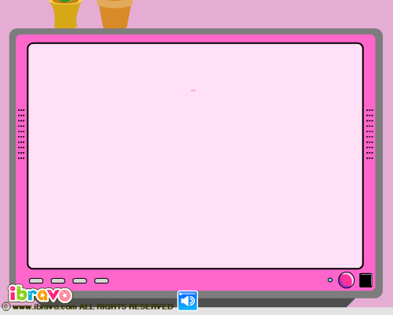Click the ibravo colorful logo
393x315 pixels.
40,294
